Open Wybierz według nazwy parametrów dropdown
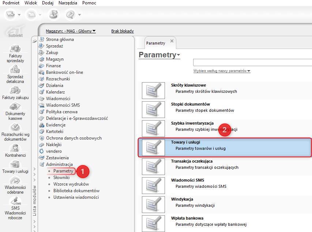The image size is (312, 232). (222, 71)
